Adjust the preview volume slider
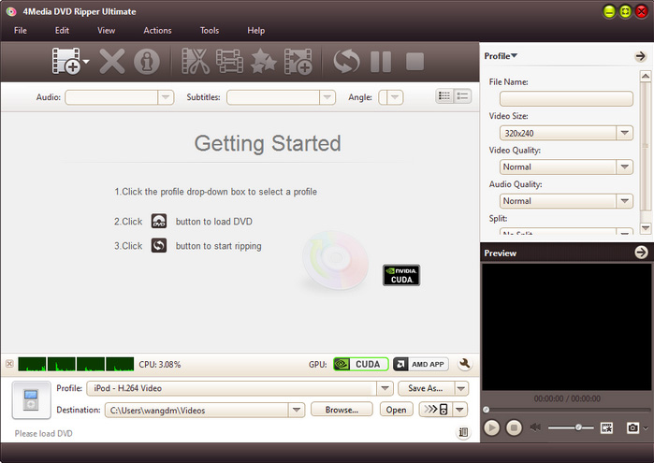This screenshot has height=463, width=654. tap(578, 427)
